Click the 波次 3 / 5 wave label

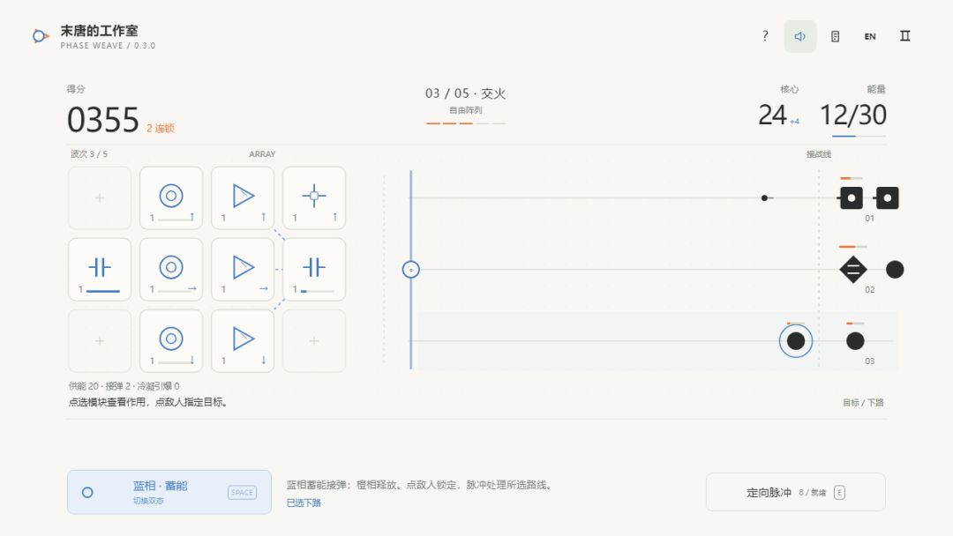pyautogui.click(x=89, y=154)
